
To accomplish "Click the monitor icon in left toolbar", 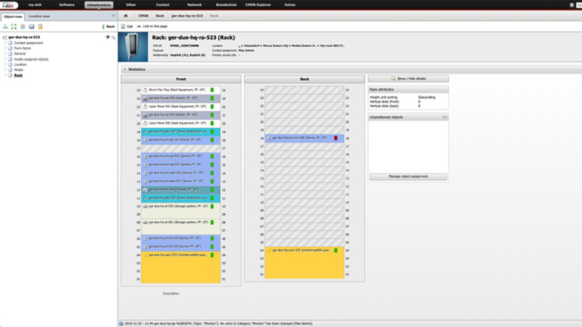I will [x=31, y=27].
